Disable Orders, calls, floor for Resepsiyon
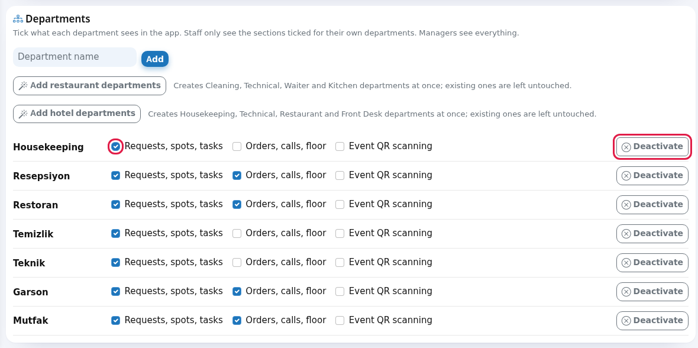This screenshot has width=698, height=348. [237, 176]
